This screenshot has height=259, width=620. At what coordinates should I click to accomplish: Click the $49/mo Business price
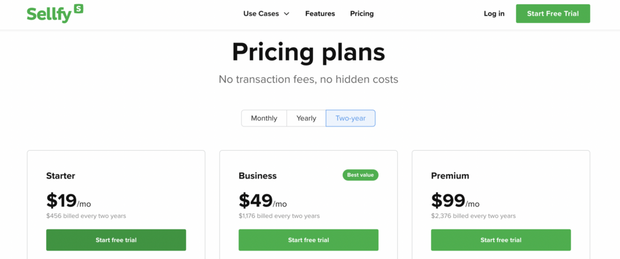click(x=263, y=201)
